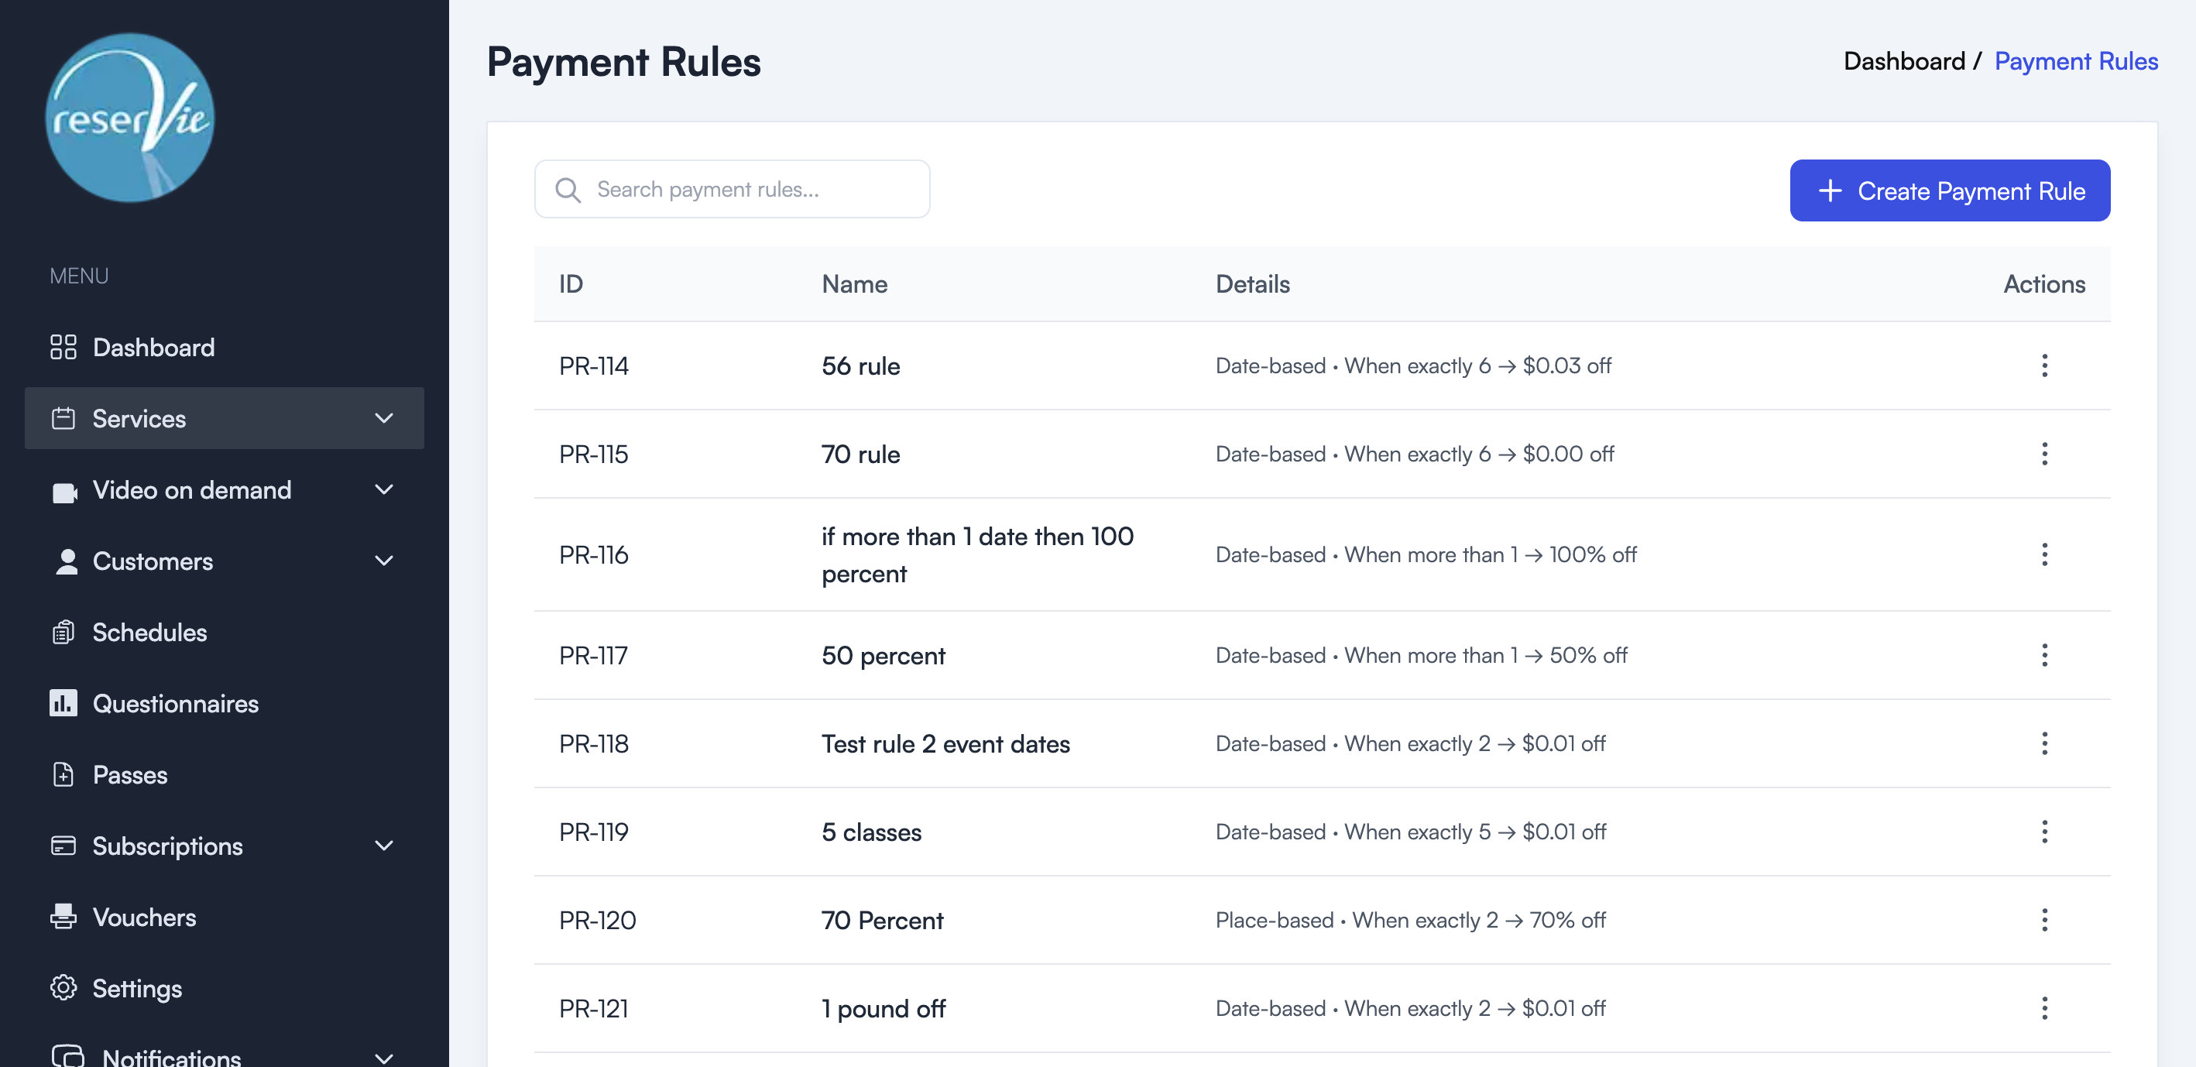
Task: Click the Customers person icon
Action: pyautogui.click(x=64, y=561)
